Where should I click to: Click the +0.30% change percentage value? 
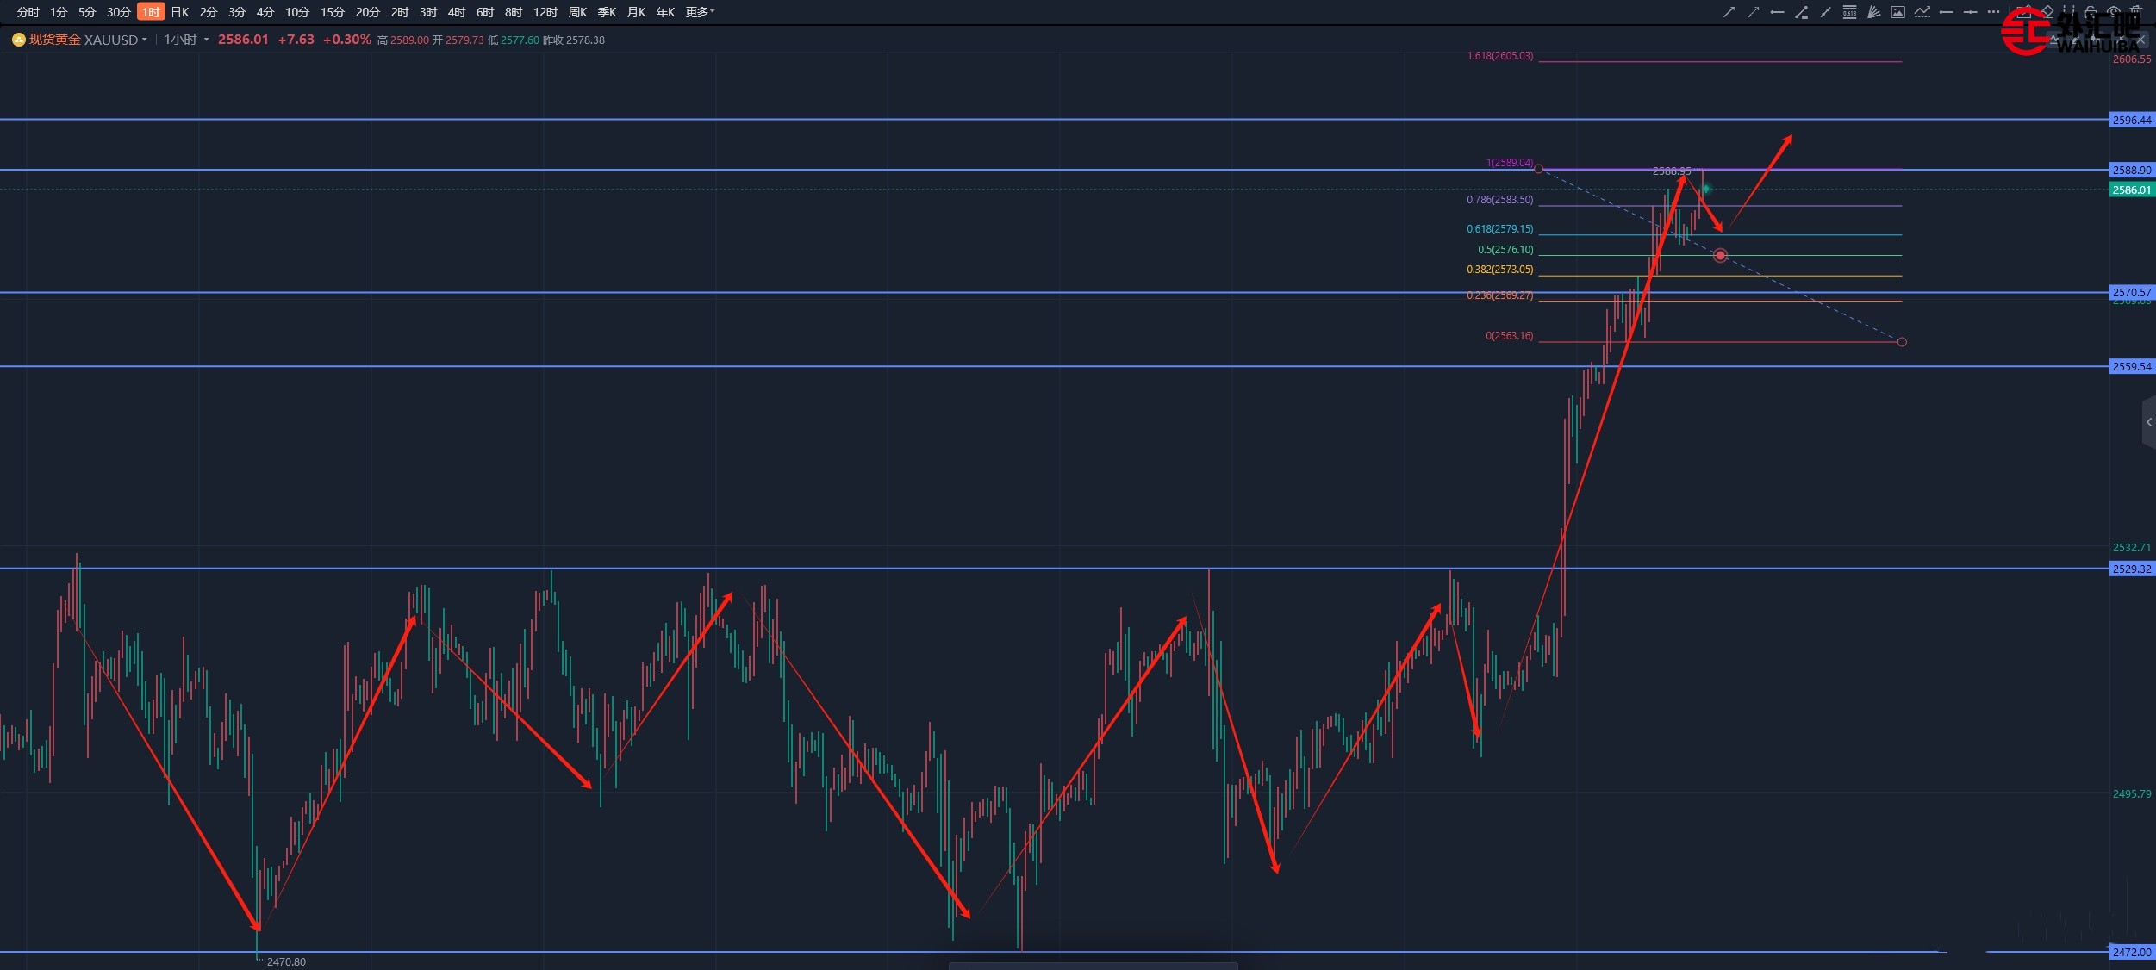tap(346, 40)
